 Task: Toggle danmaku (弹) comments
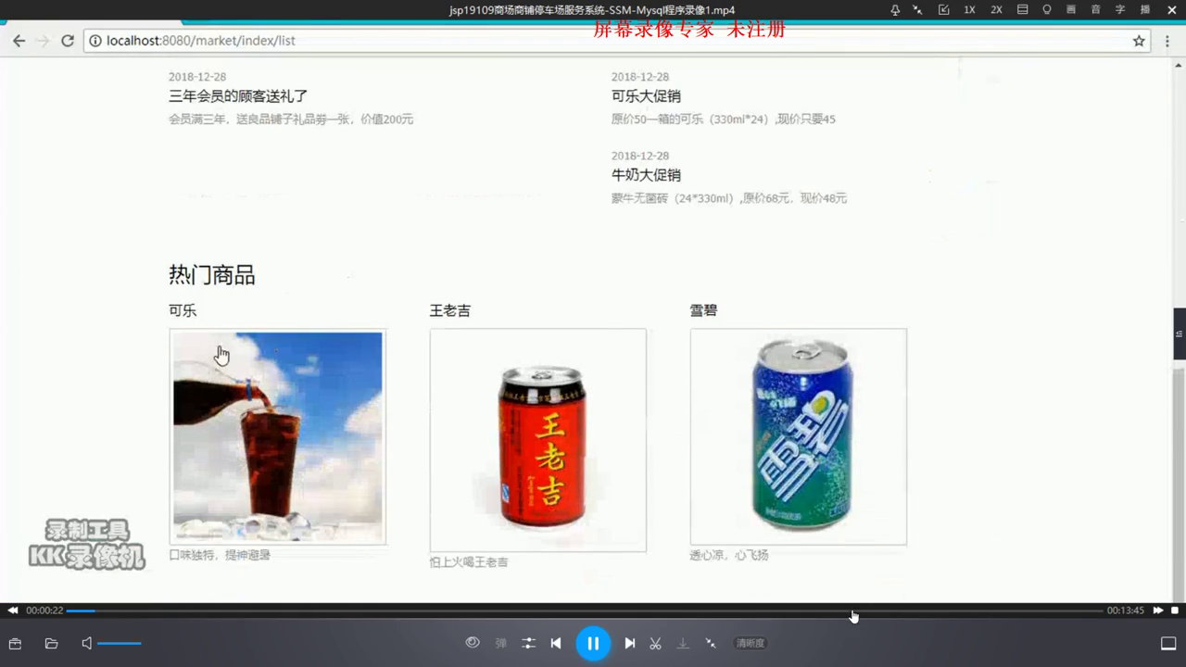(x=500, y=643)
